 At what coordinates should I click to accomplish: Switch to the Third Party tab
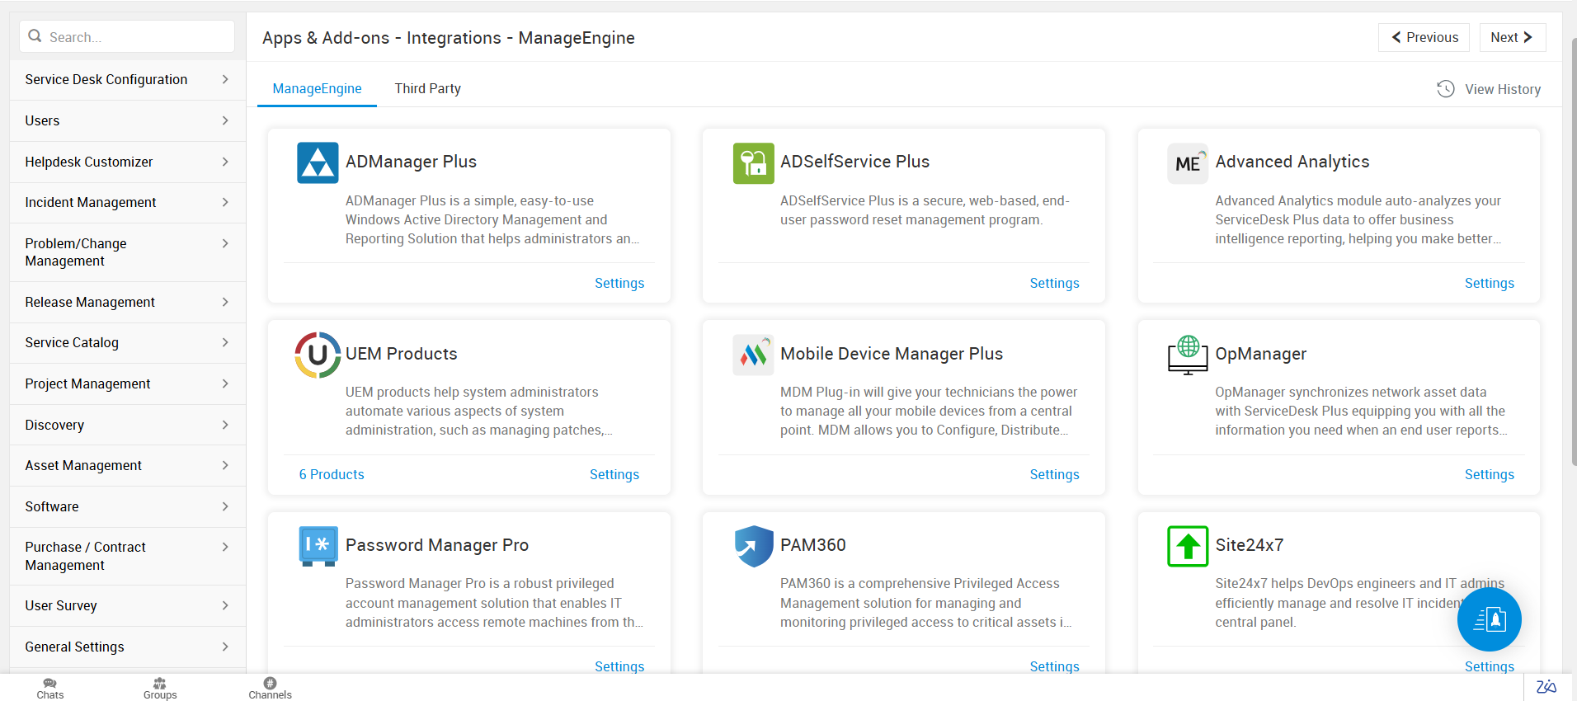427,89
